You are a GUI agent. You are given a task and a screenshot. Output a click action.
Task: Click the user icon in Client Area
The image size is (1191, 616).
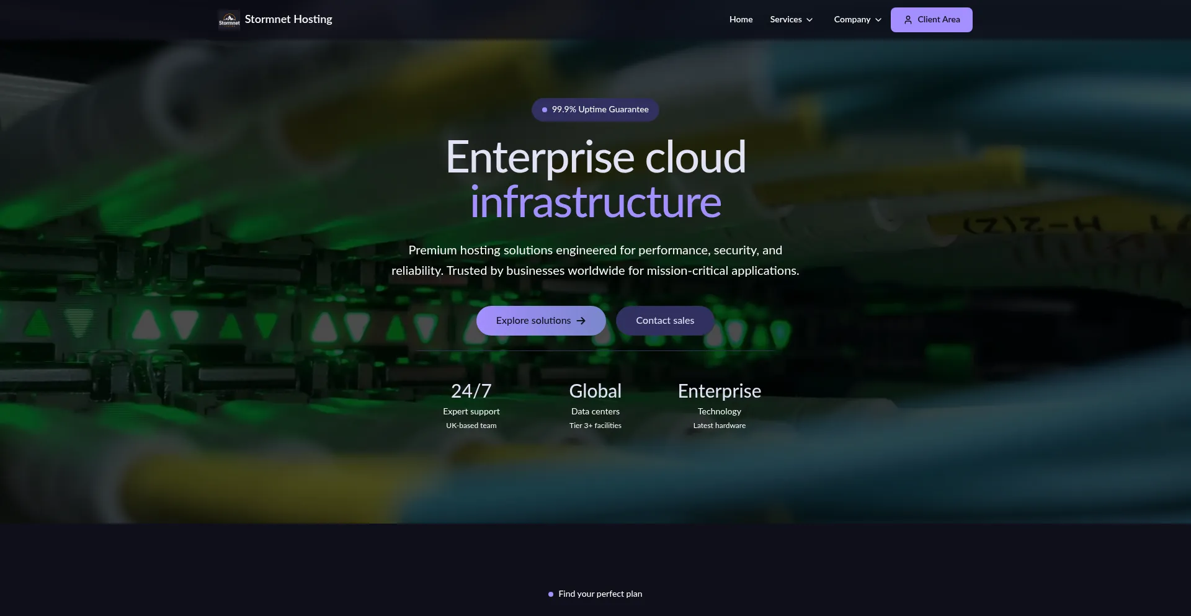coord(908,20)
